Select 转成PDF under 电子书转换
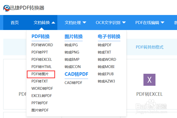Screen dimensions: 177x118 (x=105, y=45)
